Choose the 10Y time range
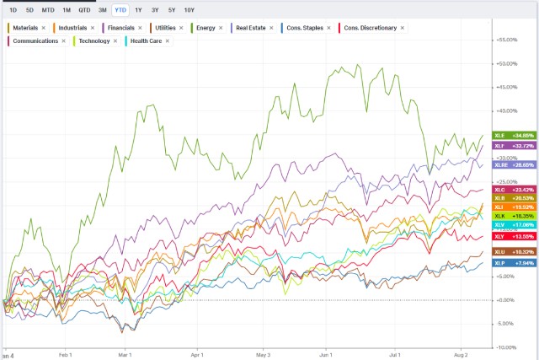The image size is (539, 360). click(189, 10)
